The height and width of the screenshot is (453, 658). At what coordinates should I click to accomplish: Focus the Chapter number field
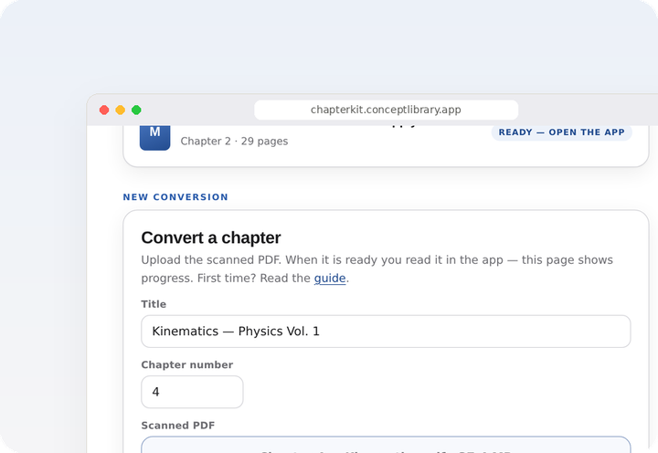click(x=192, y=392)
